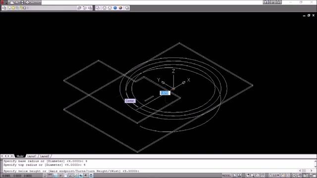Image resolution: width=317 pixels, height=178 pixels.
Task: Click the SteeringWheels icon in status bar
Action: tap(258, 176)
